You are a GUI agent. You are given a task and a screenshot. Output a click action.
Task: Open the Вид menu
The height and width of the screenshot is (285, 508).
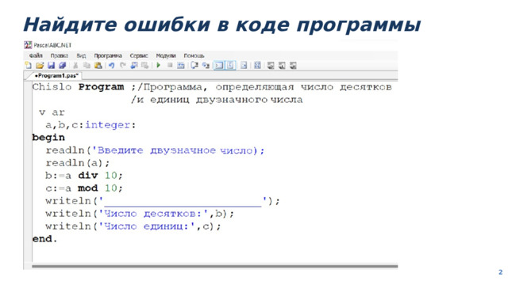[81, 55]
